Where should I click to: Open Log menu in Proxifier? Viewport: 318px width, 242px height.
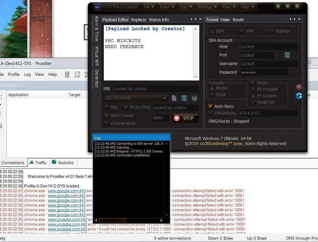click(27, 74)
